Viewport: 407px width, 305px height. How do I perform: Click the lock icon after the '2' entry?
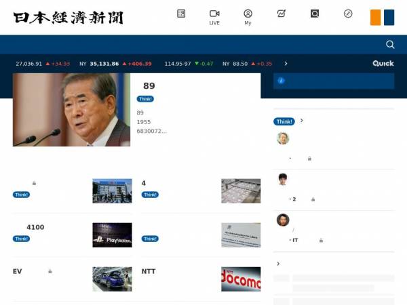click(313, 199)
